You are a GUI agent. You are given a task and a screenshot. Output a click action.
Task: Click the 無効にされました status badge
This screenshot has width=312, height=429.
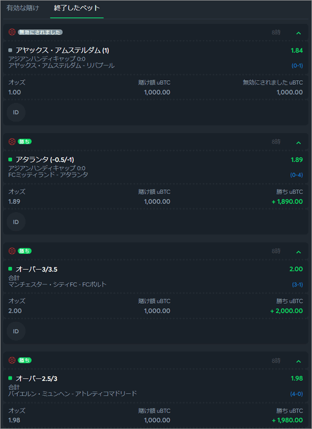coord(40,32)
